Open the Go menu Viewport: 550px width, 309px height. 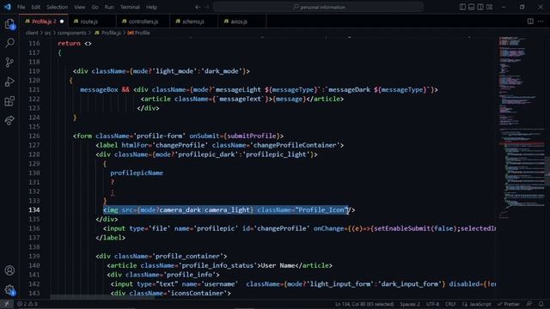95,7
